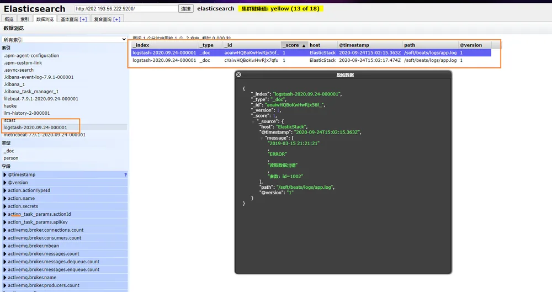552x292 pixels.
Task: Switch to the 索引 tab
Action: pyautogui.click(x=25, y=19)
